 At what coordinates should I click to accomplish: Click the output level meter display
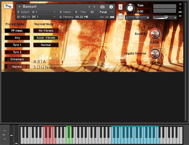(x=164, y=8)
